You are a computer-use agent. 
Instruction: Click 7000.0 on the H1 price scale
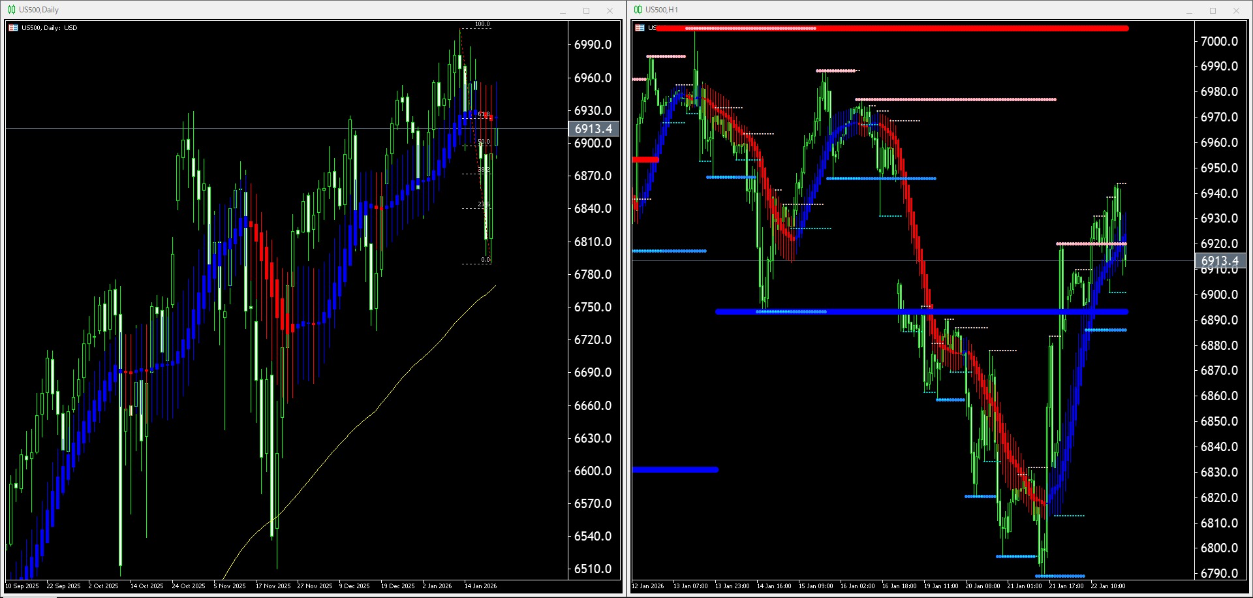point(1220,41)
